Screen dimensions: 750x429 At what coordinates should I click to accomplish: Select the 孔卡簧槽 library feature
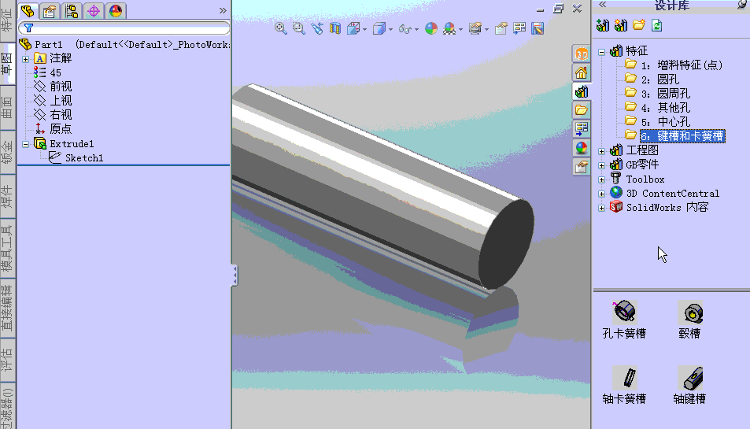(624, 320)
